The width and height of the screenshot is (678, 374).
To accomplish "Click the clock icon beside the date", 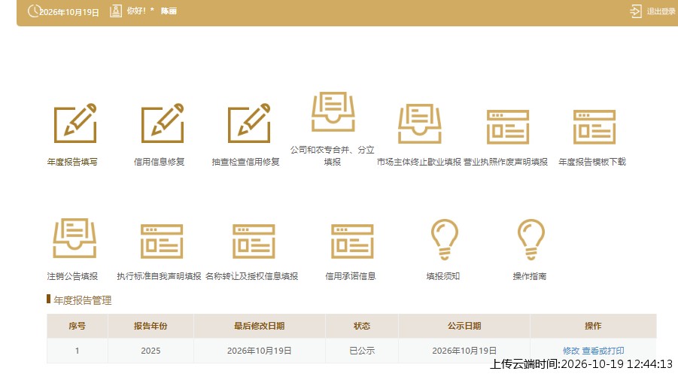I will click(34, 11).
